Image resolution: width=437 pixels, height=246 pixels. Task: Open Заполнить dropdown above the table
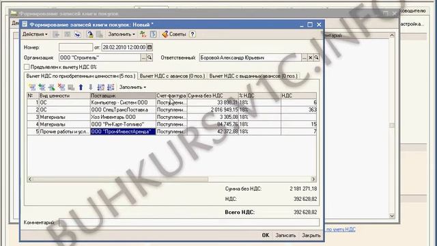(x=132, y=87)
